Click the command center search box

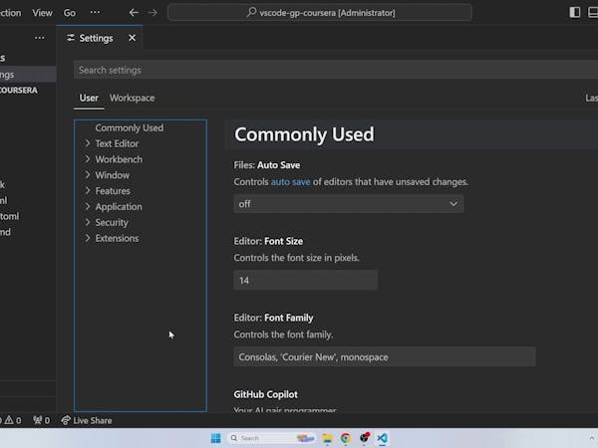pos(320,13)
